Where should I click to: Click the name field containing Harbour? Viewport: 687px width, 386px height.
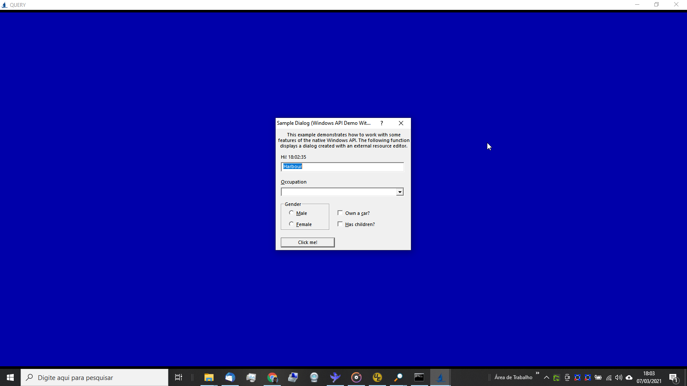342,167
